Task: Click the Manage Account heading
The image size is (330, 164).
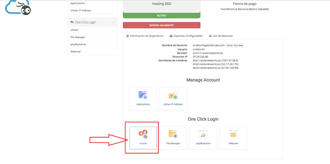Action: click(203, 80)
